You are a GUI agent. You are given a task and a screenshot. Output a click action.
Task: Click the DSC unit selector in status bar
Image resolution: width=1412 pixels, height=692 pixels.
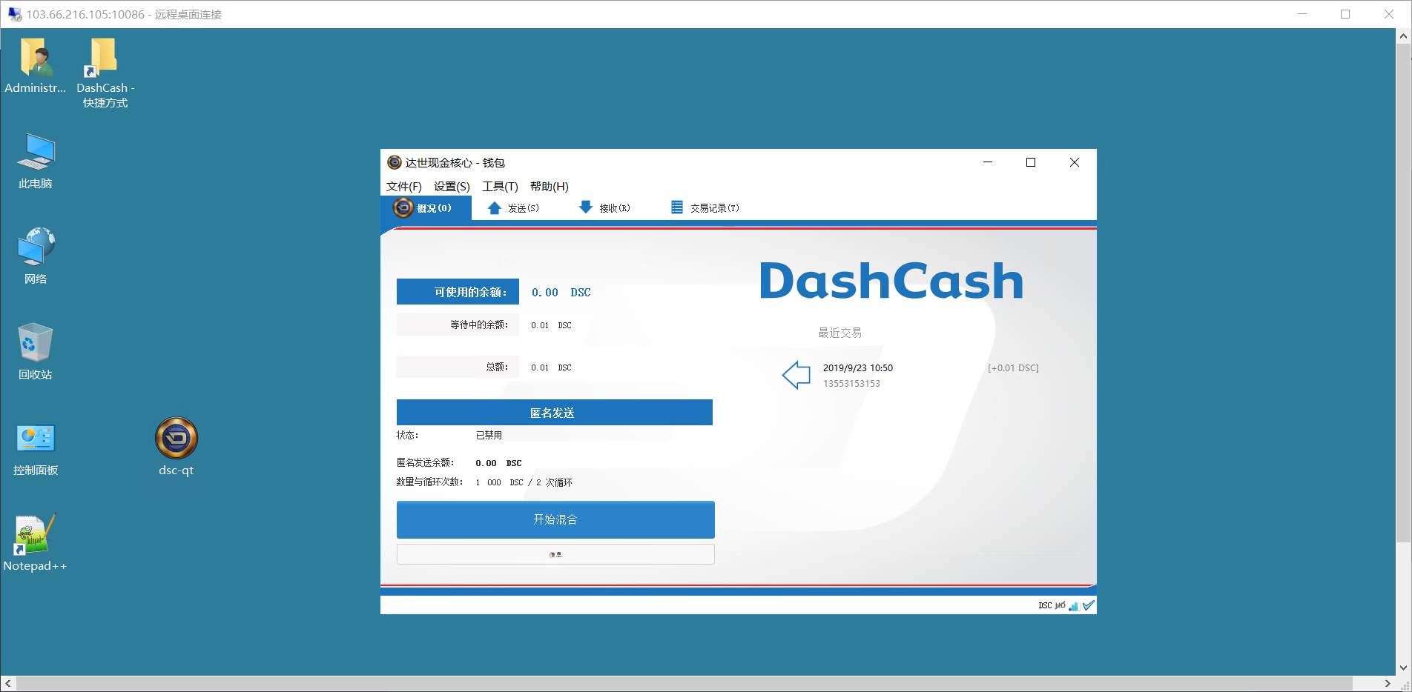point(1045,606)
